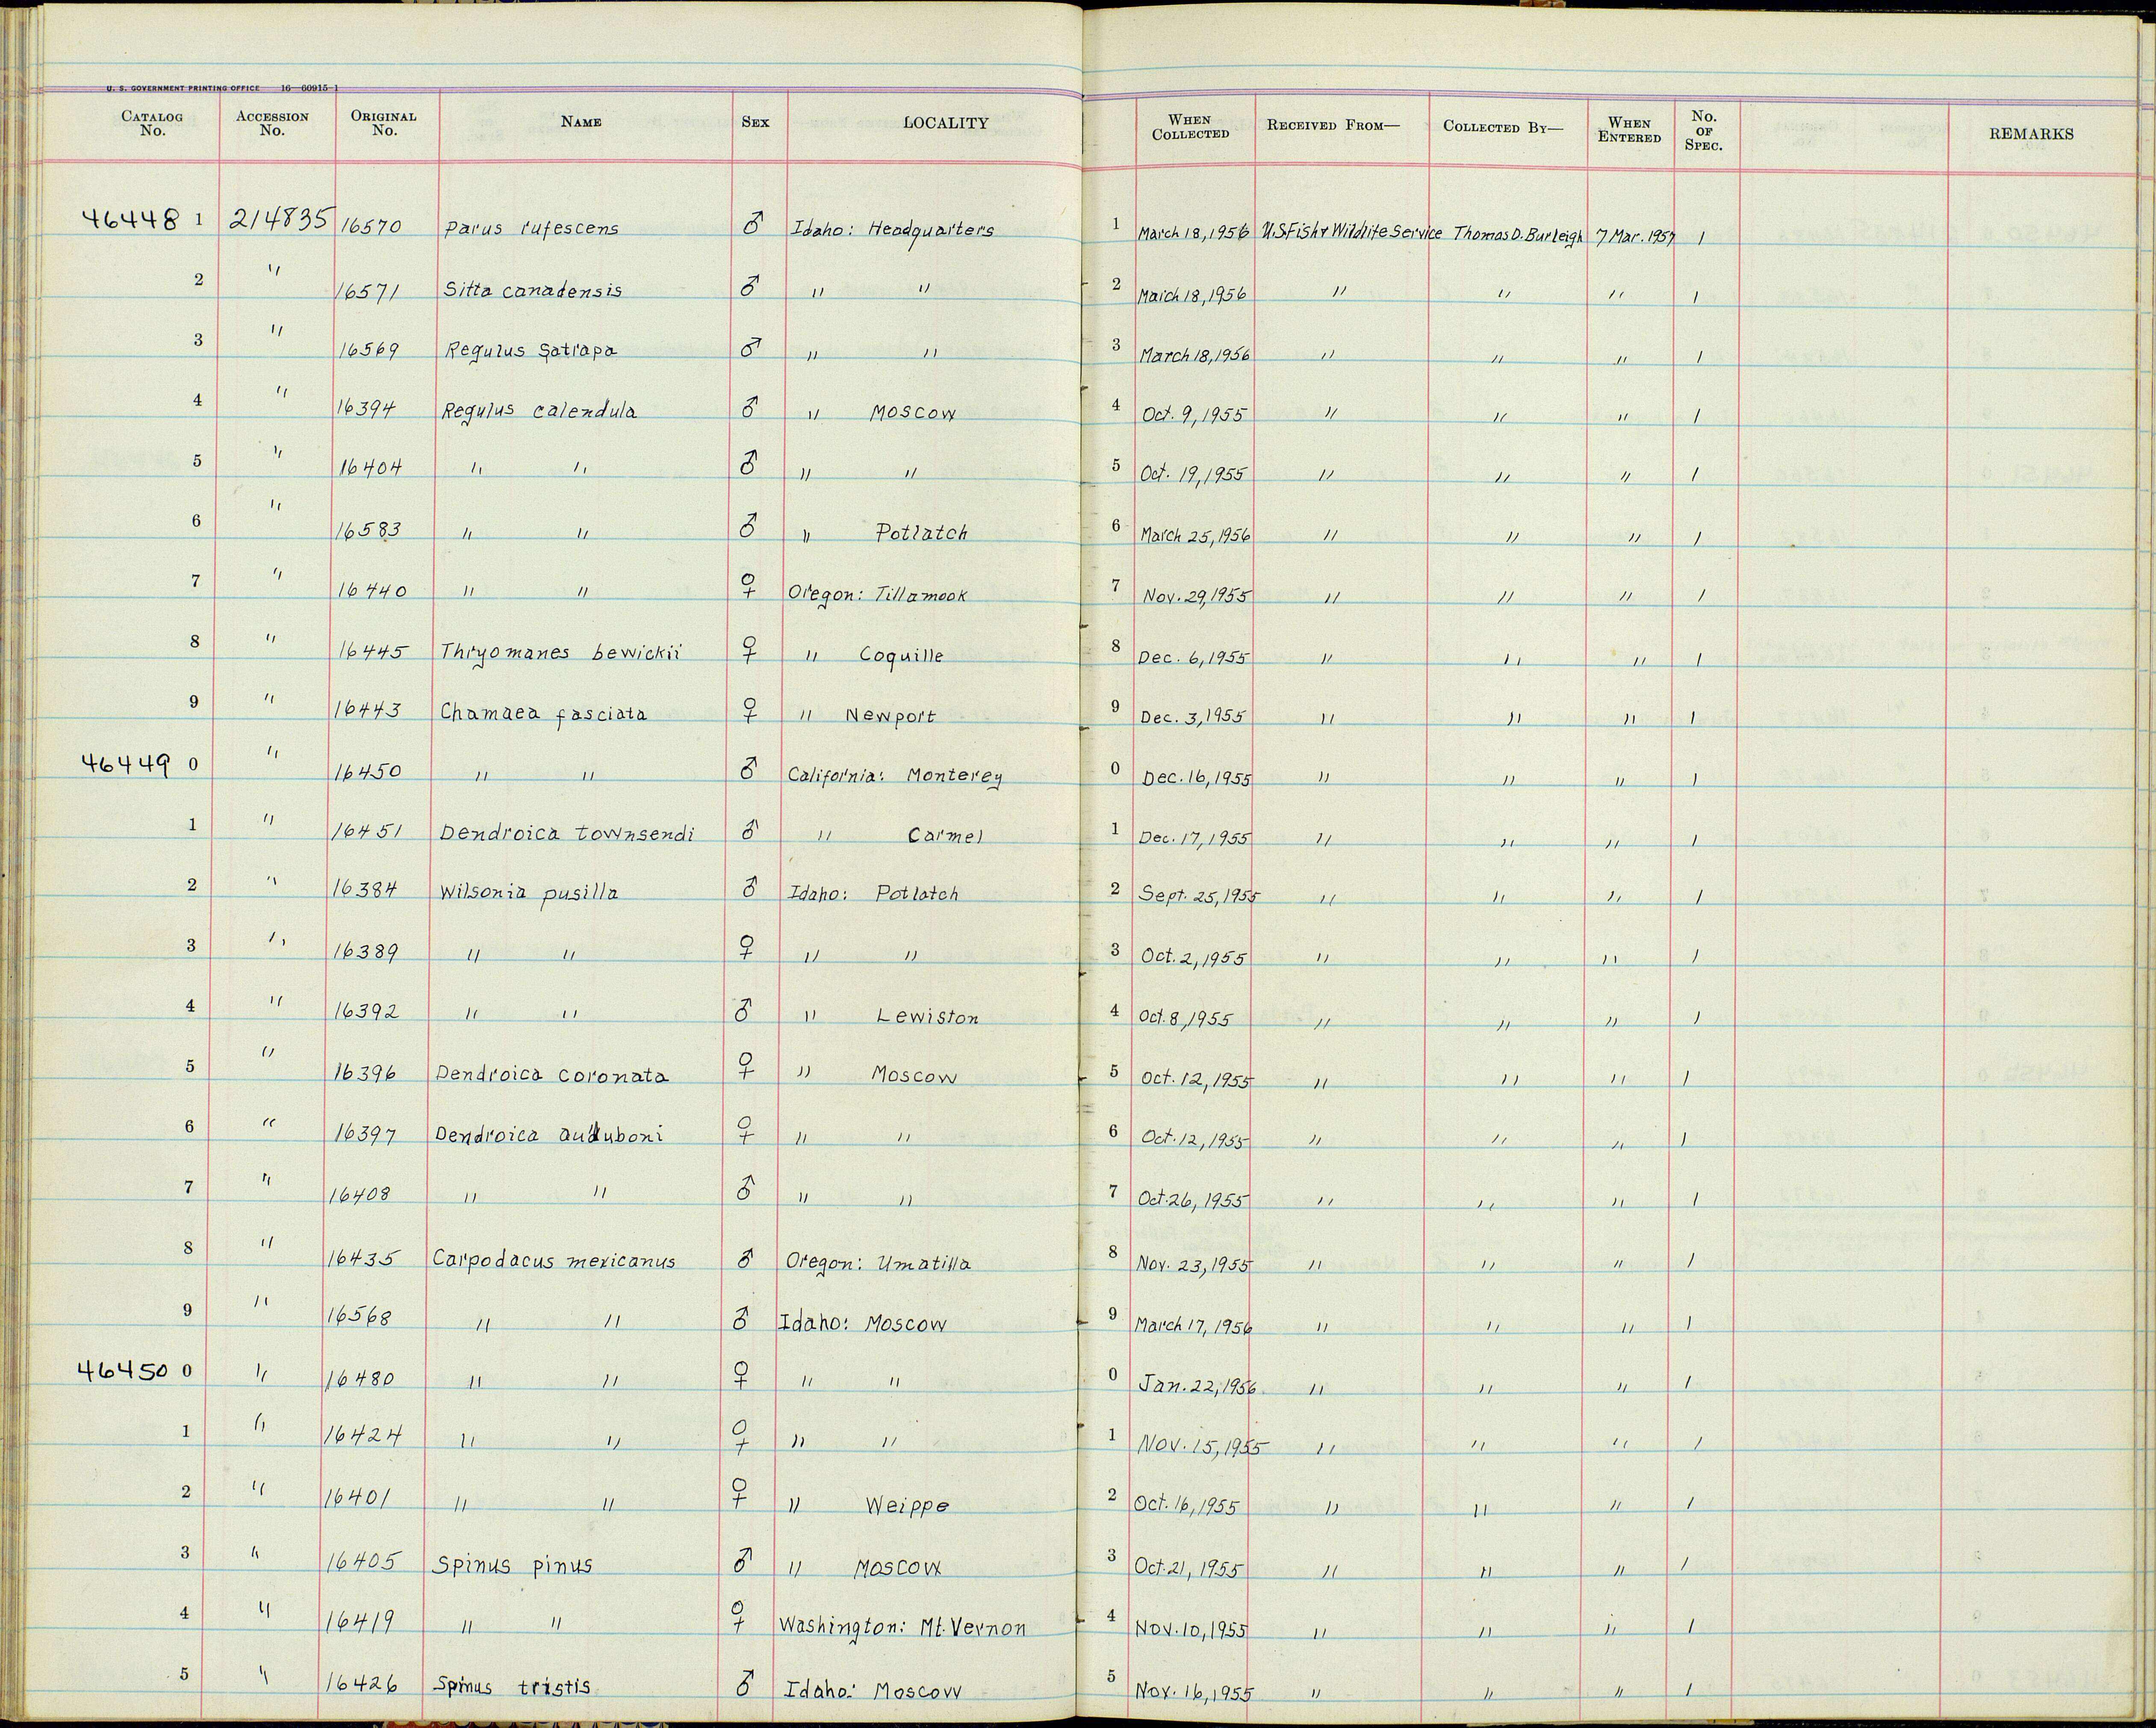
Task: Click the name Dendroica townsendi
Action: [566, 834]
